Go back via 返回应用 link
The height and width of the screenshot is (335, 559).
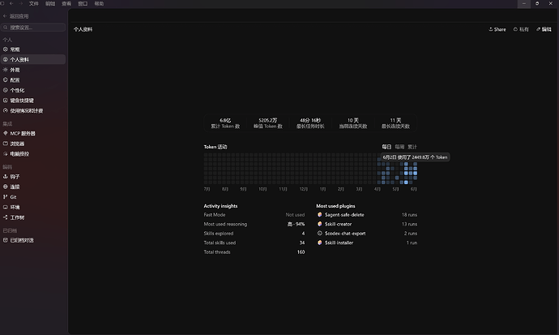(x=15, y=16)
